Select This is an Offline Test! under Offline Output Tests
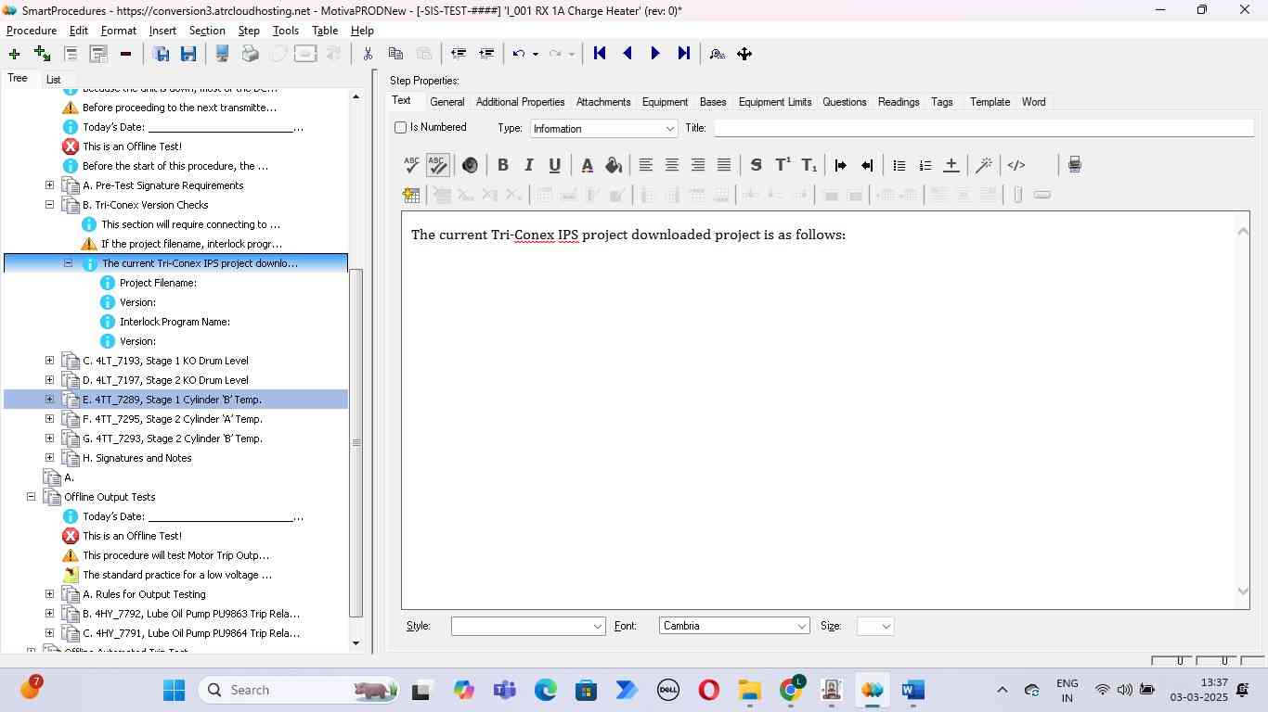Screen dimensions: 1268x712 pos(132,536)
